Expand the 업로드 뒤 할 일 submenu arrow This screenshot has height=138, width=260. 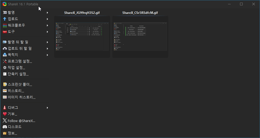coord(47,48)
